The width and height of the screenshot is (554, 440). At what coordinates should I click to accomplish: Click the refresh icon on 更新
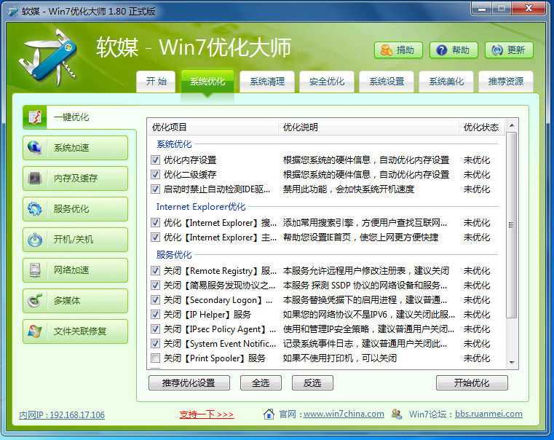click(x=496, y=50)
